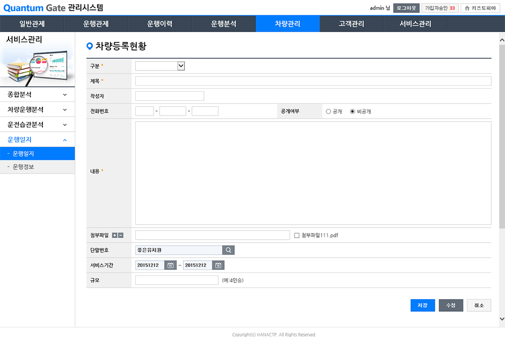The width and height of the screenshot is (505, 342).
Task: Click the plus icon next to 첨부파일
Action: [x=114, y=236]
